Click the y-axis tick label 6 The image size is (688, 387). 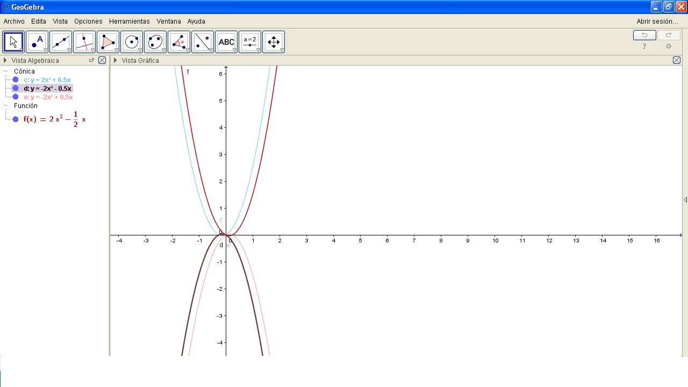click(x=220, y=74)
